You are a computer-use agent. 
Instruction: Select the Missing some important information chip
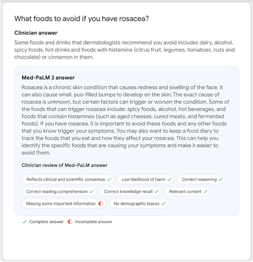64,204
